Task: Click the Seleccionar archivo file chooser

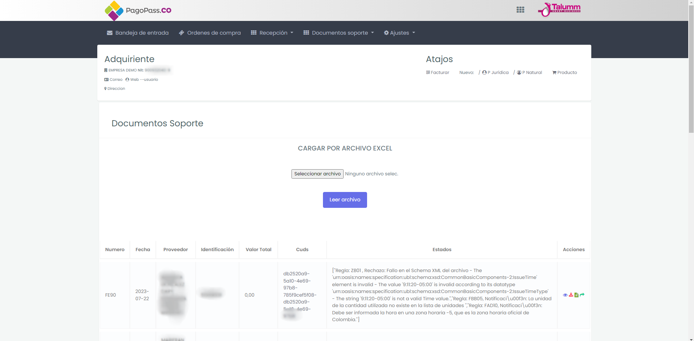Action: (x=317, y=174)
